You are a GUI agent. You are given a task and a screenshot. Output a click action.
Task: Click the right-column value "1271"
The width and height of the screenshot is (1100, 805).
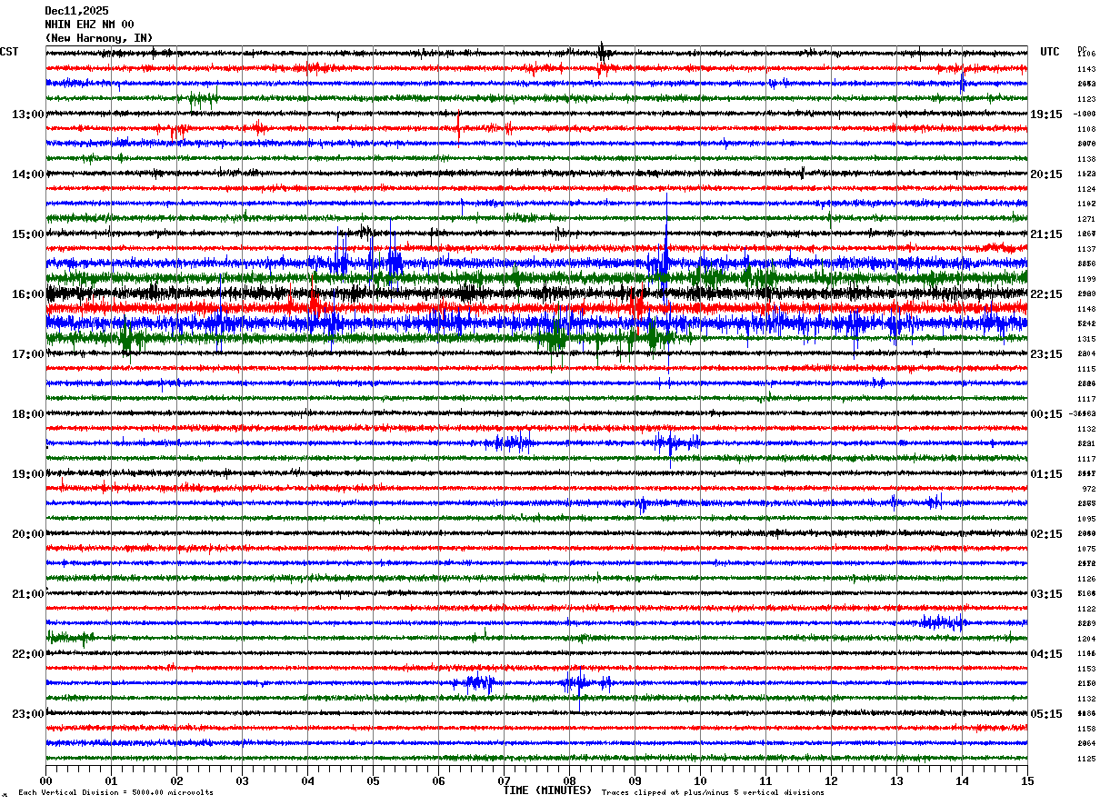pos(1086,219)
